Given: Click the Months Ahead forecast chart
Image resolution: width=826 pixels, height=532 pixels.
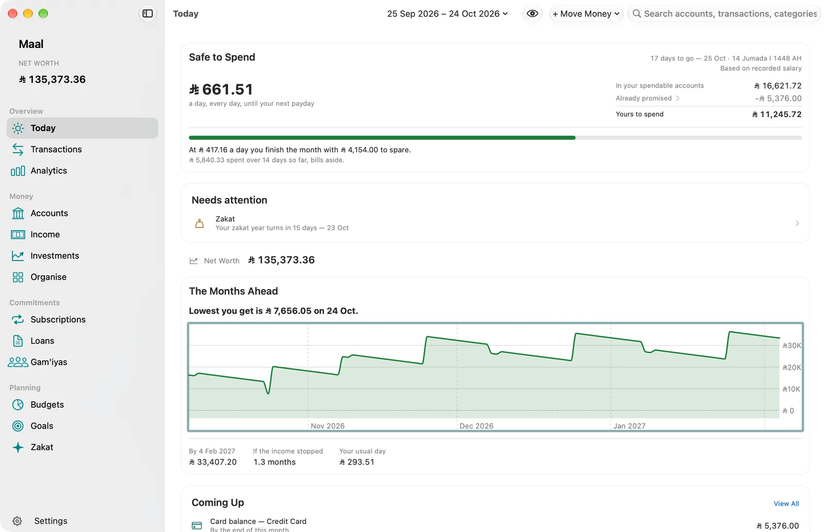Looking at the screenshot, I should pos(495,377).
